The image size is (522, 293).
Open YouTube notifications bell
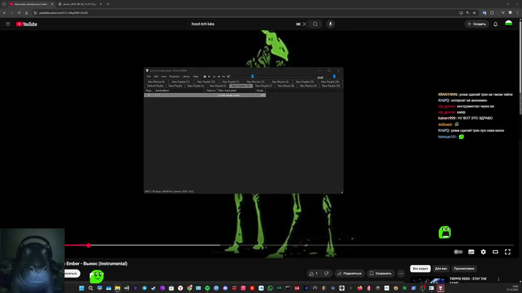click(495, 24)
